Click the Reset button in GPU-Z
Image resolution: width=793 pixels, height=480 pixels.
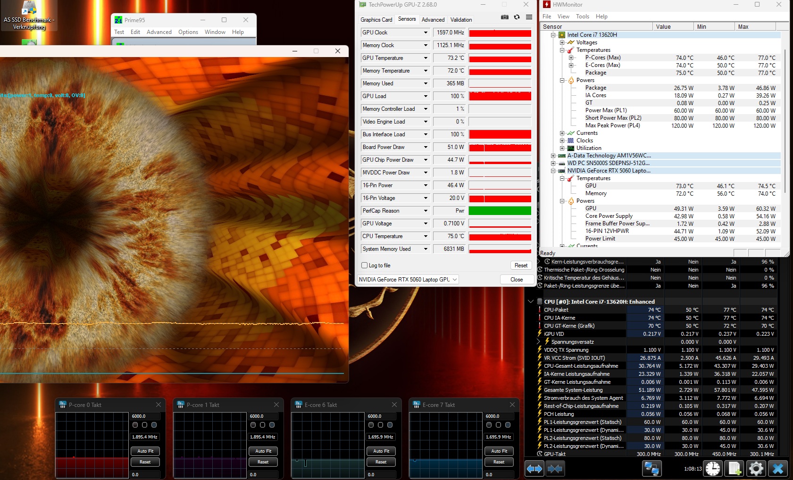pos(521,265)
